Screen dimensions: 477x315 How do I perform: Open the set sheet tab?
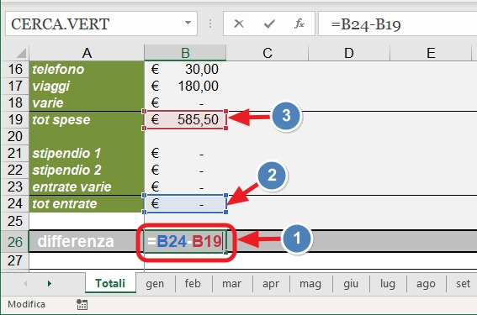click(x=463, y=283)
